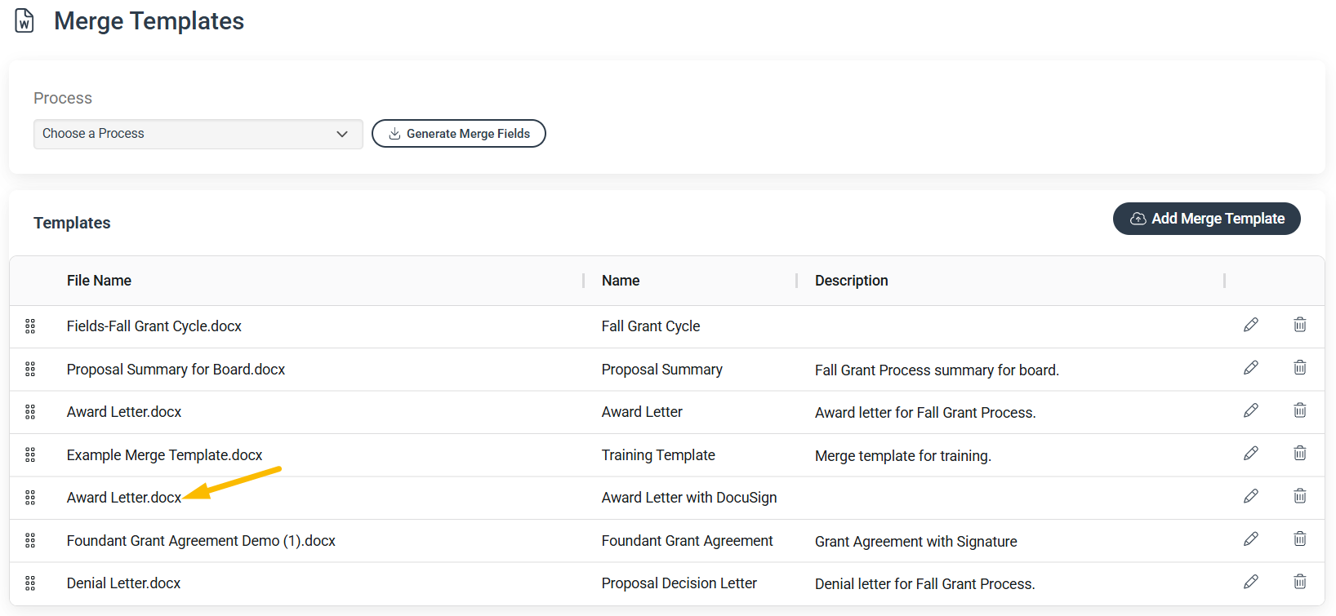Click pencil icon for Proposal Summary row
Screen dimensions: 1336x616
pyautogui.click(x=1250, y=368)
